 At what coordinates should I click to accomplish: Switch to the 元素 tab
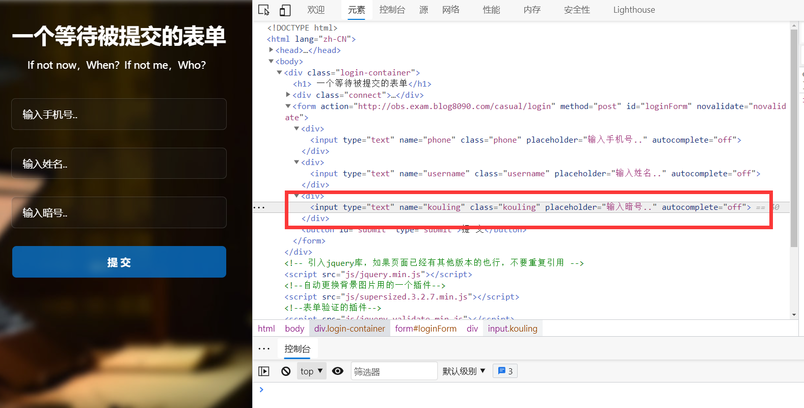point(357,10)
